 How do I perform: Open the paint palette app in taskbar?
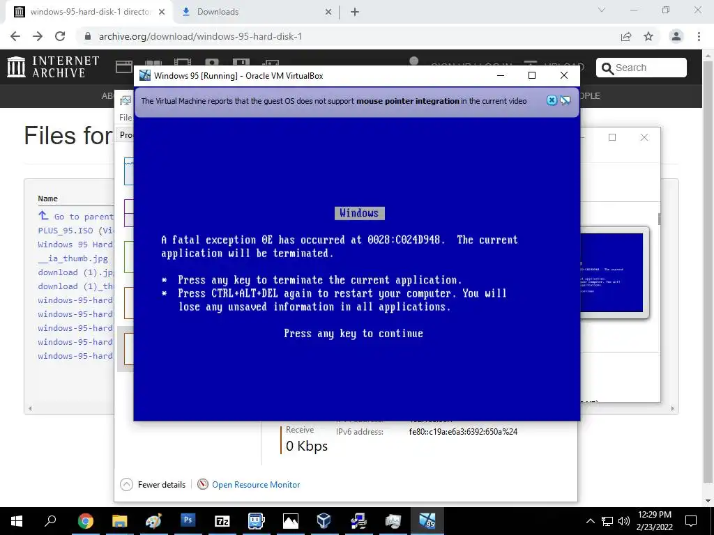tap(154, 520)
